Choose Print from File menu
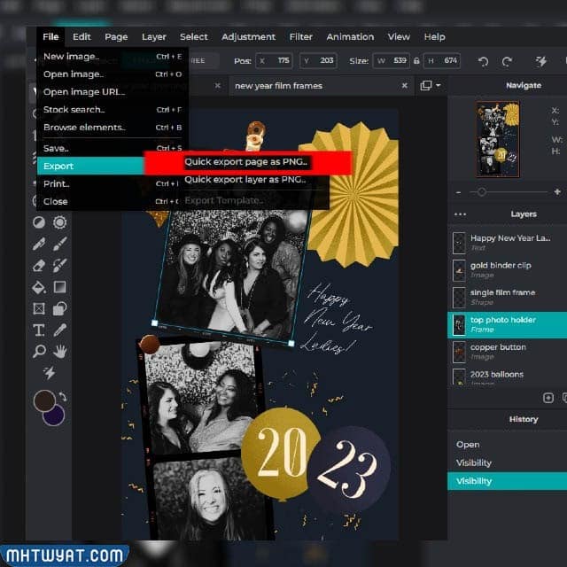This screenshot has width=567, height=567. click(x=108, y=183)
